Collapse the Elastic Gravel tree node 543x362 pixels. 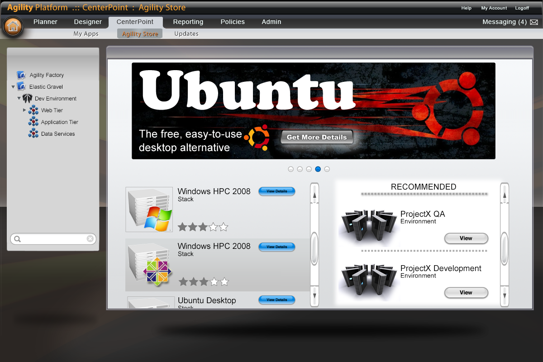[13, 87]
